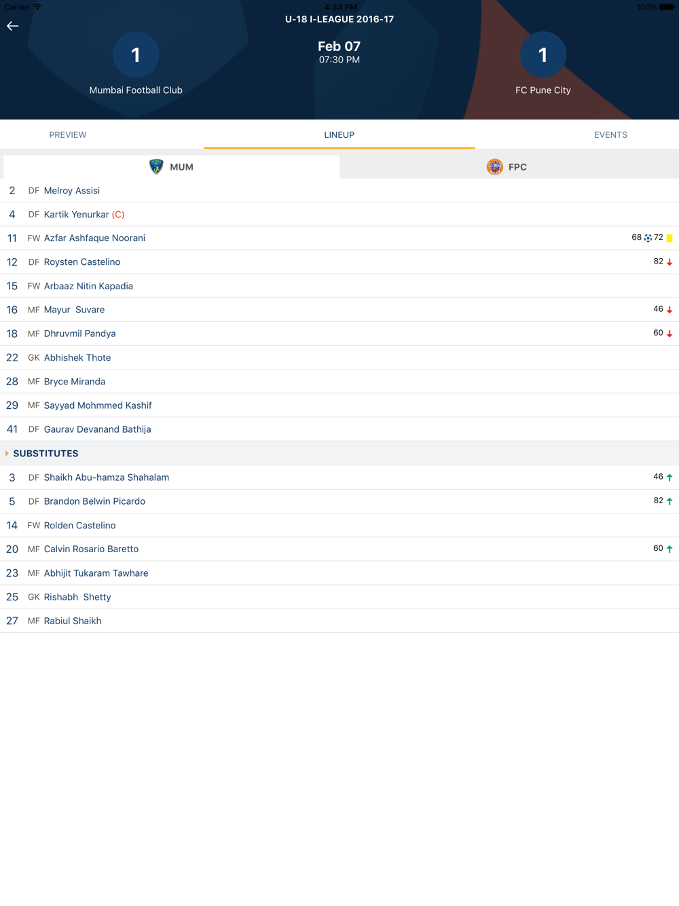Screen dimensions: 679x906
Task: Open the Events tab
Action: (610, 134)
